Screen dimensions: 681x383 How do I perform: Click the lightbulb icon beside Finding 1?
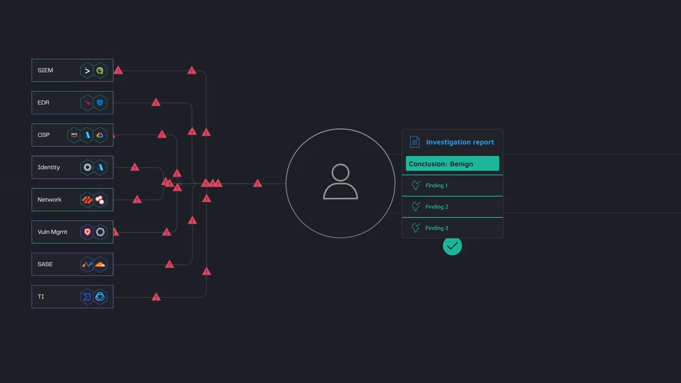coord(416,185)
